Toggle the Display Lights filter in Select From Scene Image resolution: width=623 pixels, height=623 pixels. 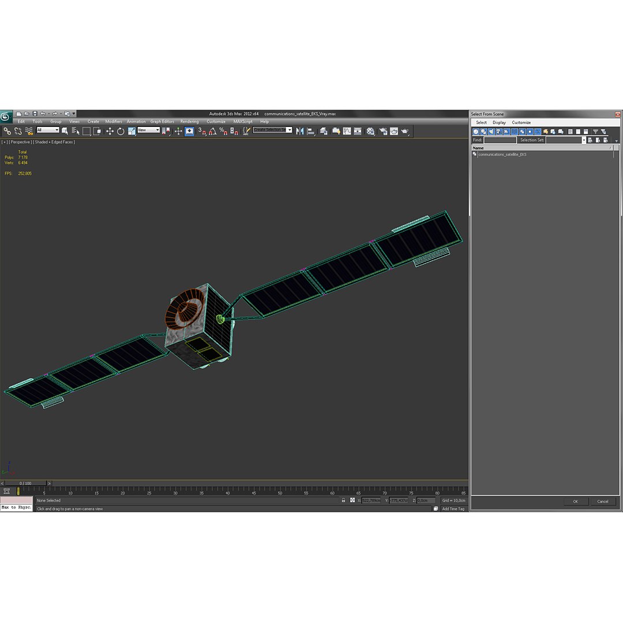491,132
